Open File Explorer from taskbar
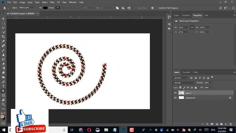 pyautogui.click(x=106, y=130)
